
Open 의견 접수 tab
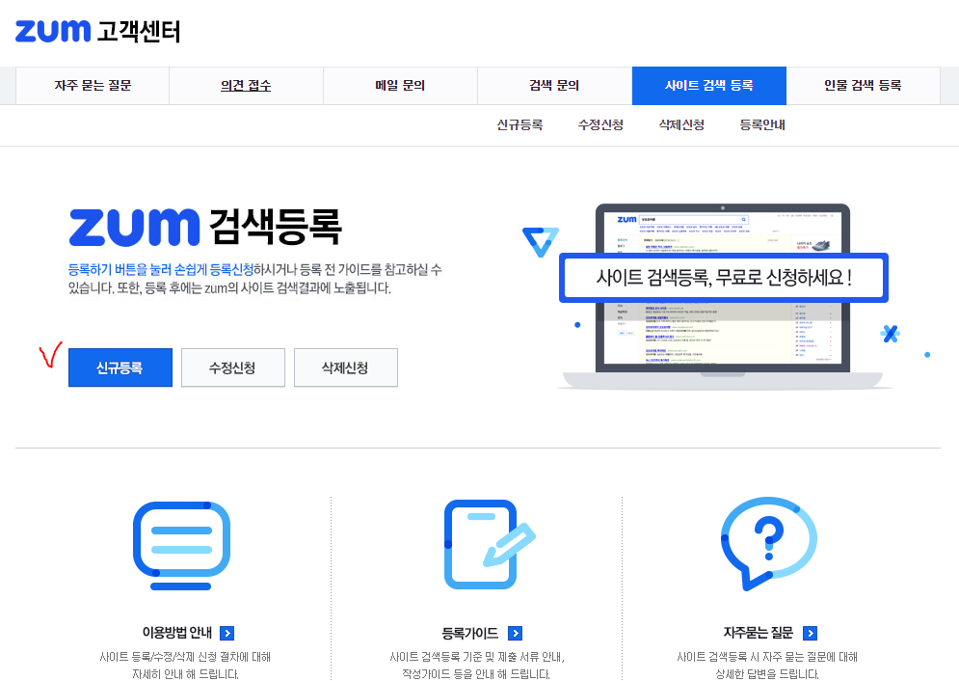[246, 86]
